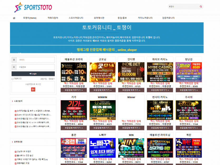Open the WINWIN banner thumbnail
This screenshot has width=220, height=165.
(102, 110)
